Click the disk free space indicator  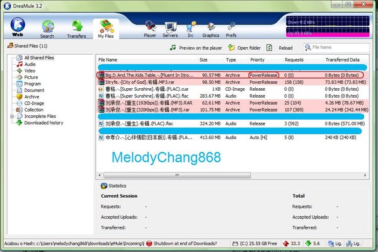(255, 244)
